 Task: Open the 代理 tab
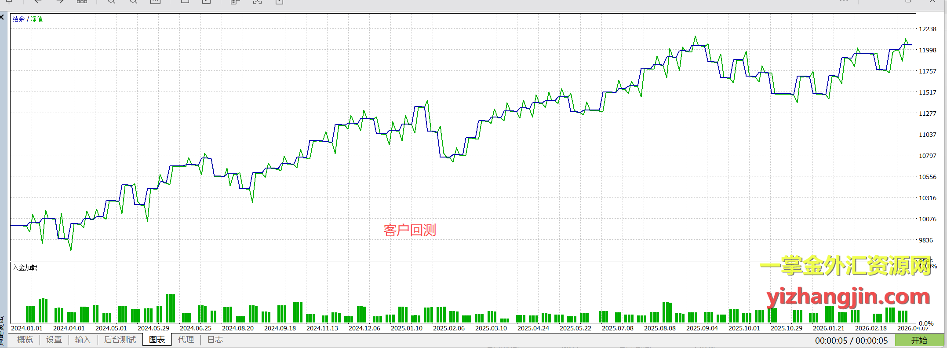point(186,340)
